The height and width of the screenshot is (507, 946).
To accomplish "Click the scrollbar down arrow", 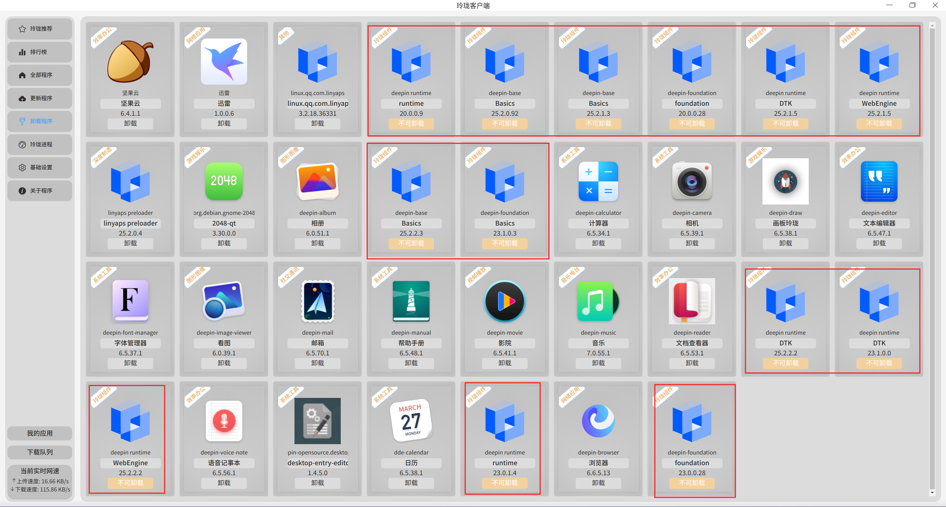I will 932,492.
